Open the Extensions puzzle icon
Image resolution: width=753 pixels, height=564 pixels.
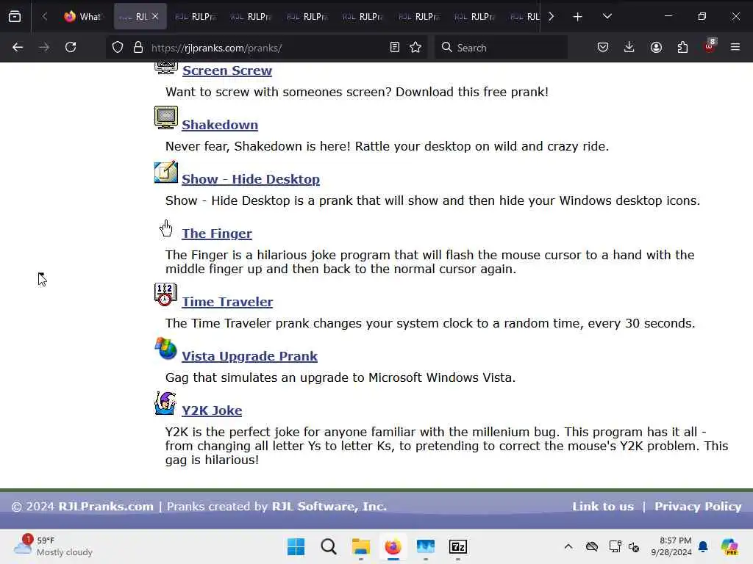(x=682, y=47)
